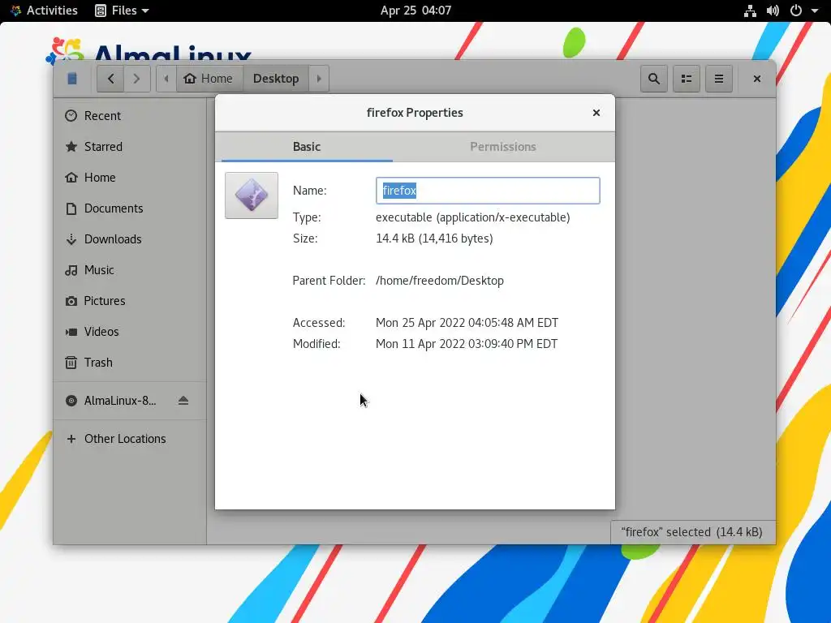Open Other Locations in the sidebar
The height and width of the screenshot is (623, 831).
tap(129, 439)
